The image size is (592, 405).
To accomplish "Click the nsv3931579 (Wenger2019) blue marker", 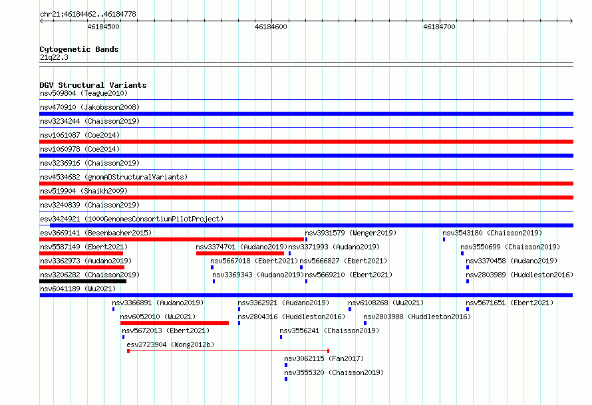I will pyautogui.click(x=306, y=239).
